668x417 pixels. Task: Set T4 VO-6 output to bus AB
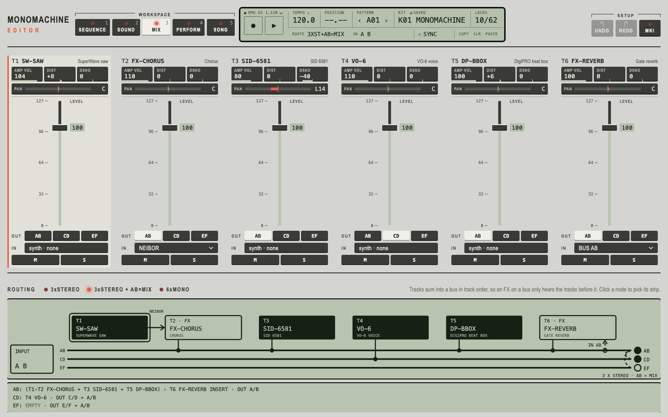368,236
